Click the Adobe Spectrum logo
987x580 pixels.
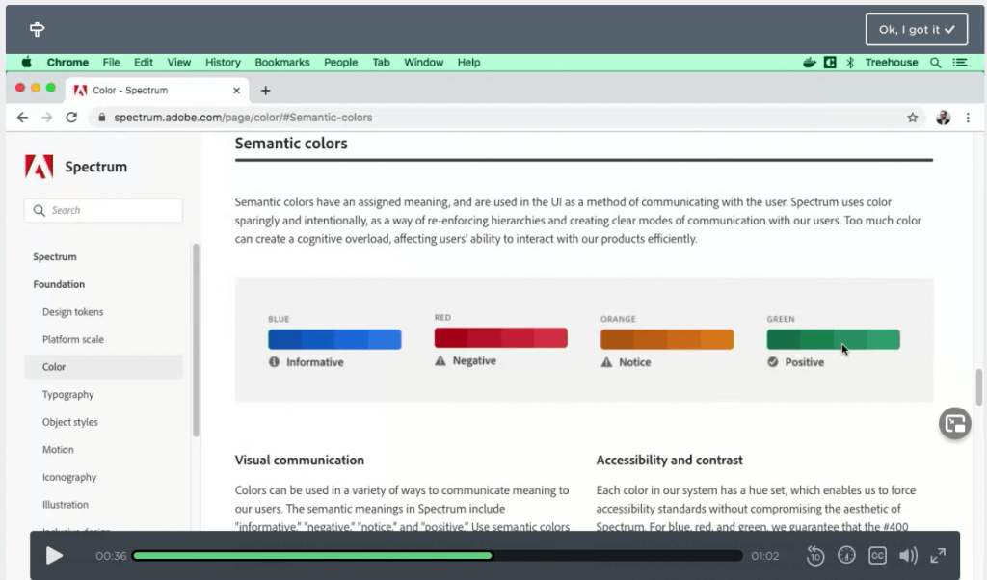(x=39, y=167)
